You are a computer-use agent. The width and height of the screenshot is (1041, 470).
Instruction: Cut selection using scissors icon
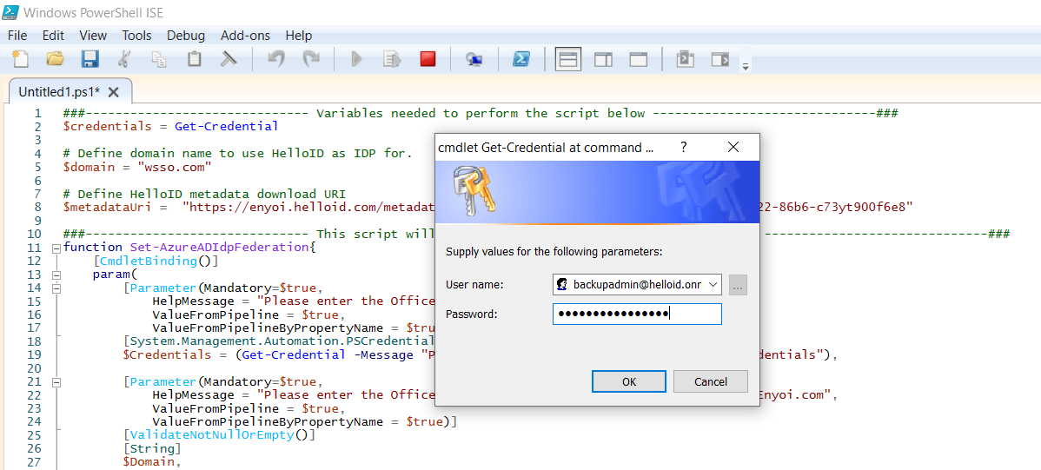[x=123, y=59]
